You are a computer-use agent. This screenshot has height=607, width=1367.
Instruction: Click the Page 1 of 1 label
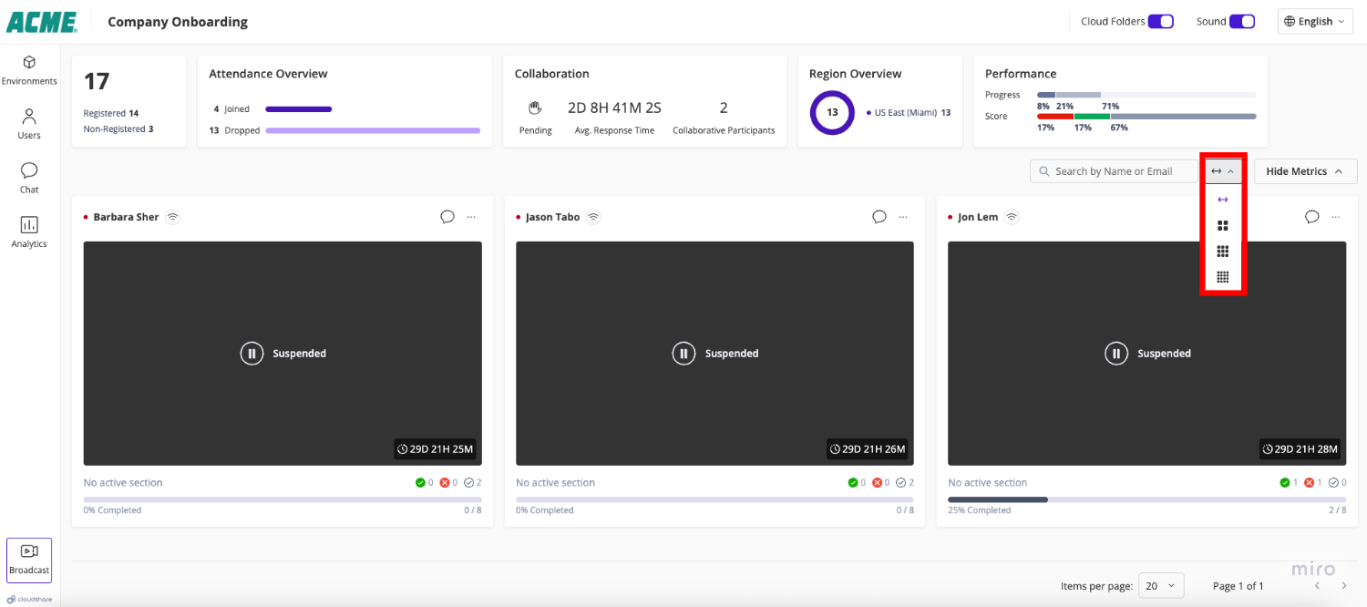coord(1239,586)
